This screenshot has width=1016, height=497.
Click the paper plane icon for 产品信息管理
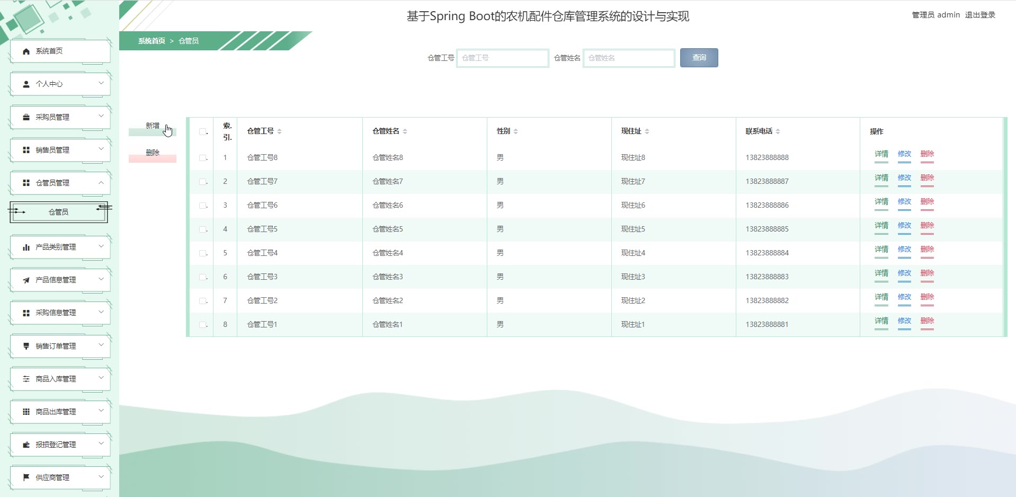[26, 280]
